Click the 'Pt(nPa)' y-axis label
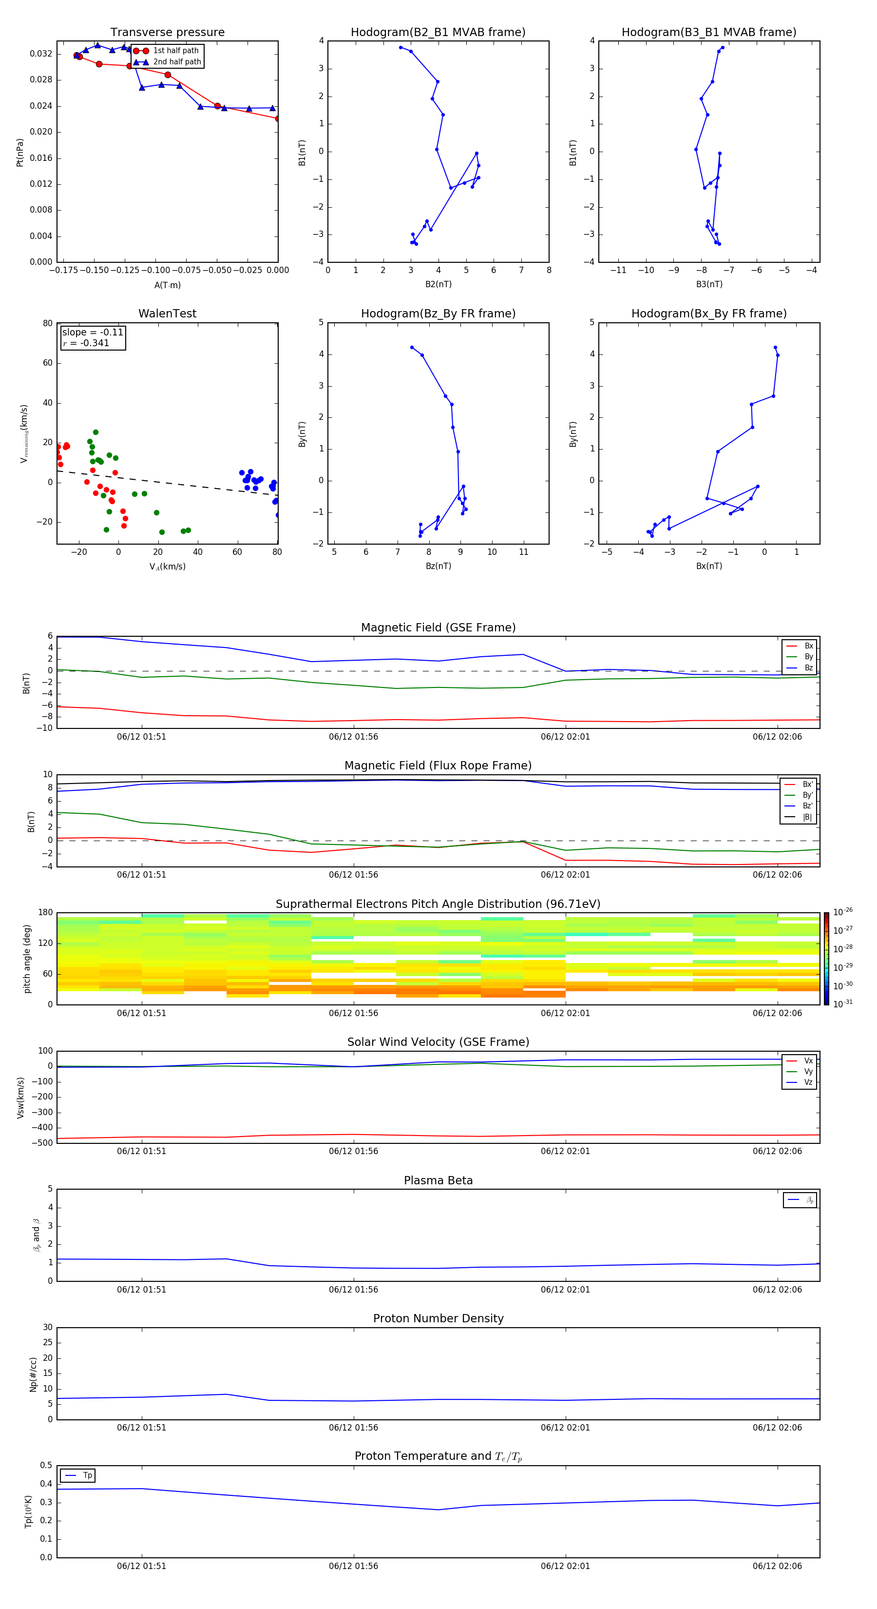 [x=20, y=153]
